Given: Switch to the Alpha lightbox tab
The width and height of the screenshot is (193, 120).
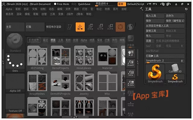Looking at the screenshot, I should click(84, 40).
